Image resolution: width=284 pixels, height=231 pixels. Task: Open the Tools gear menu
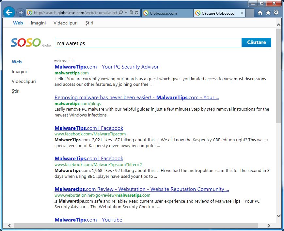tap(276, 12)
